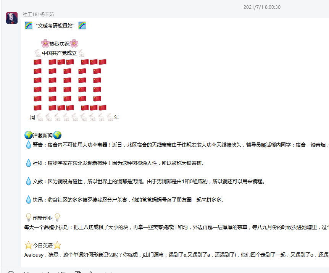Click the cherry blossom before 热烈庆祝
The width and height of the screenshot is (329, 273).
45,44
